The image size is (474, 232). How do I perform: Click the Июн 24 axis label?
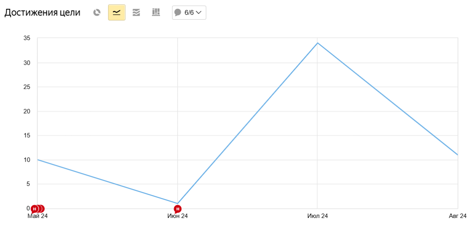point(177,216)
